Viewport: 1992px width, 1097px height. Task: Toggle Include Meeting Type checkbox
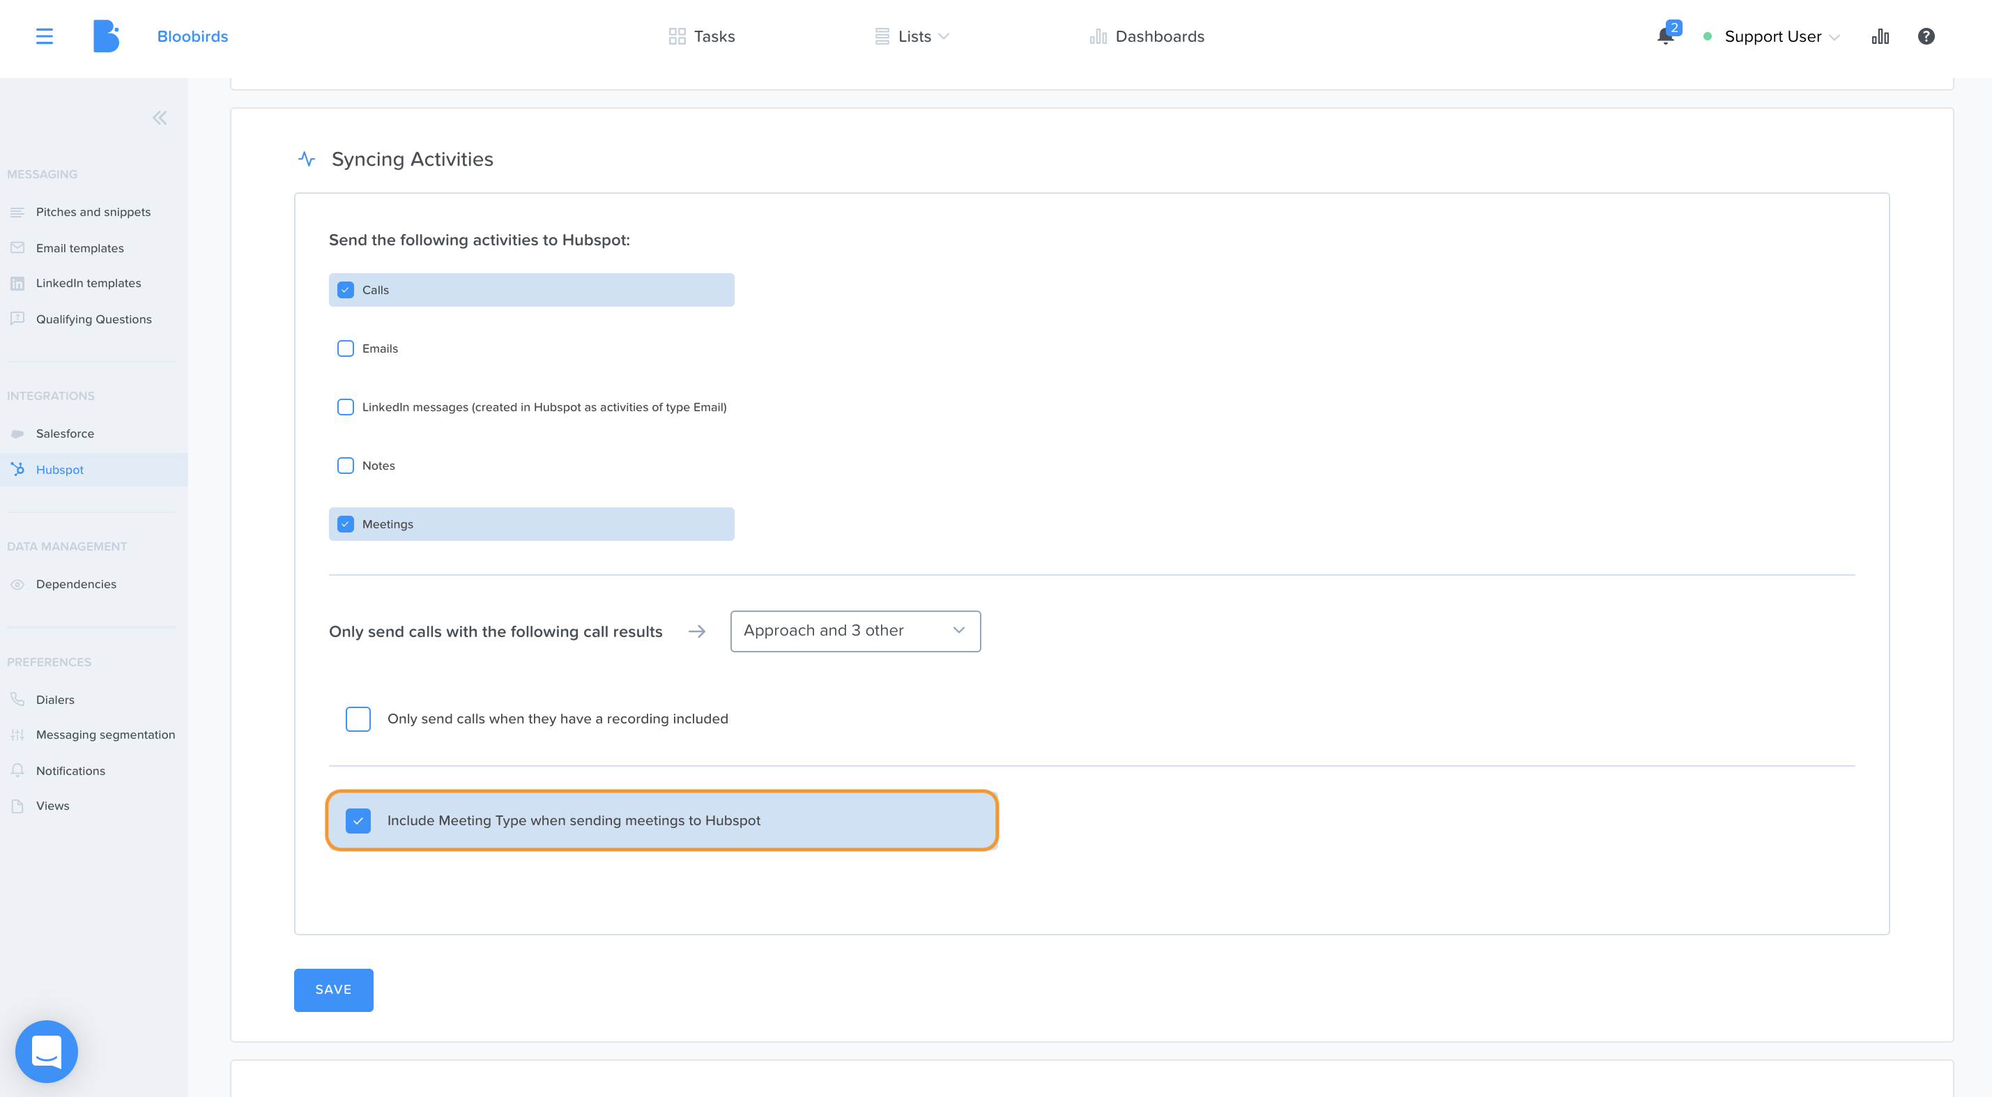click(358, 820)
